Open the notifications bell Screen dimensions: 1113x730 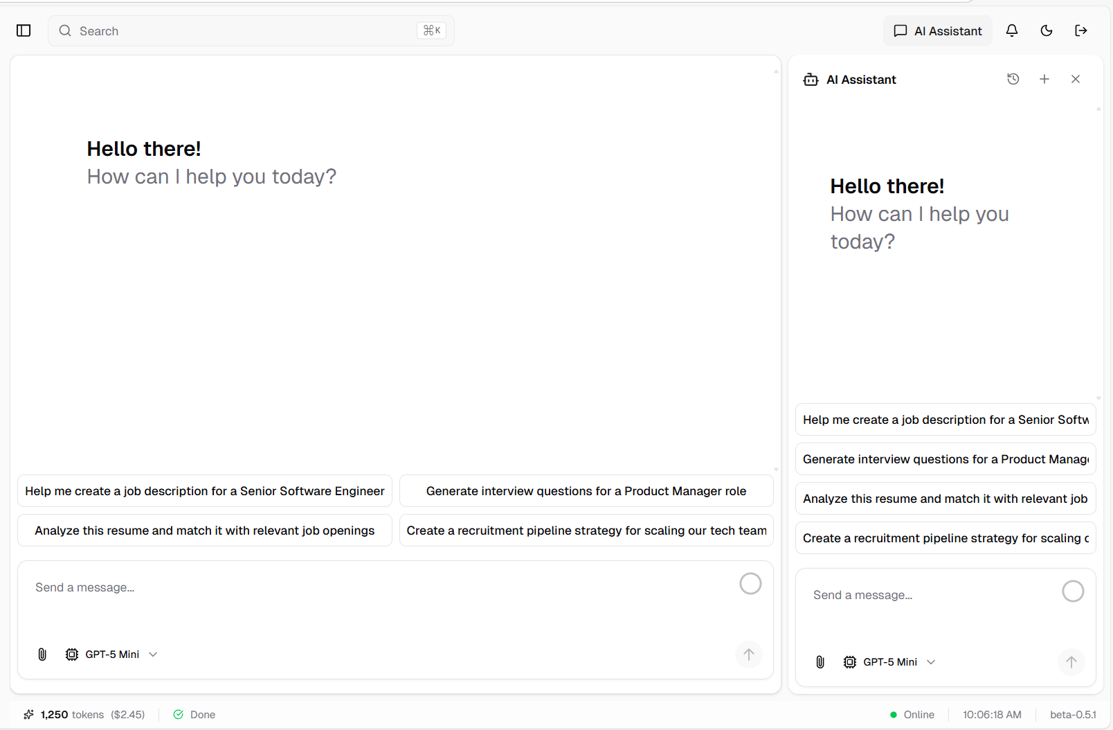[x=1012, y=30]
